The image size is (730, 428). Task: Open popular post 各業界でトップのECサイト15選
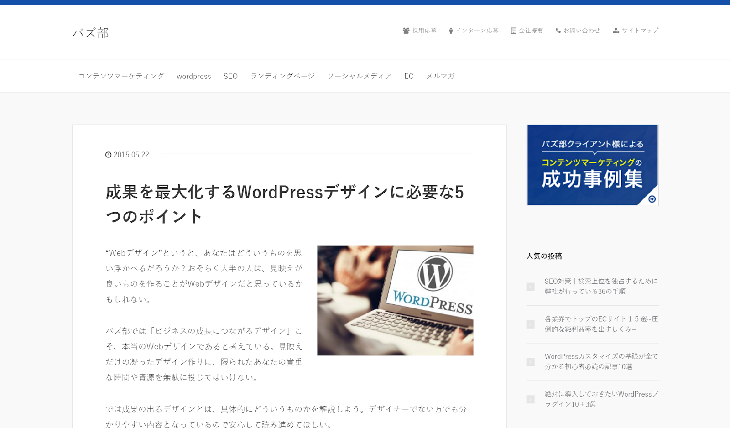[601, 324]
